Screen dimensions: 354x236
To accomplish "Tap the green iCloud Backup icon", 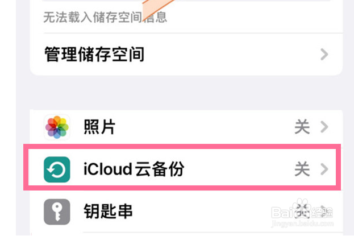I will 57,169.
